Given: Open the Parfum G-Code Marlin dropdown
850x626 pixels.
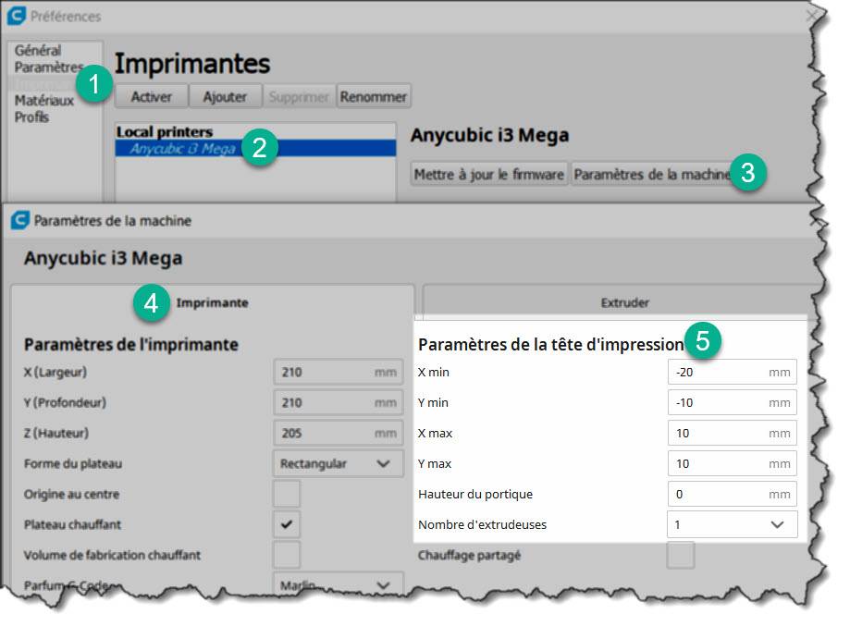Looking at the screenshot, I should tap(339, 583).
